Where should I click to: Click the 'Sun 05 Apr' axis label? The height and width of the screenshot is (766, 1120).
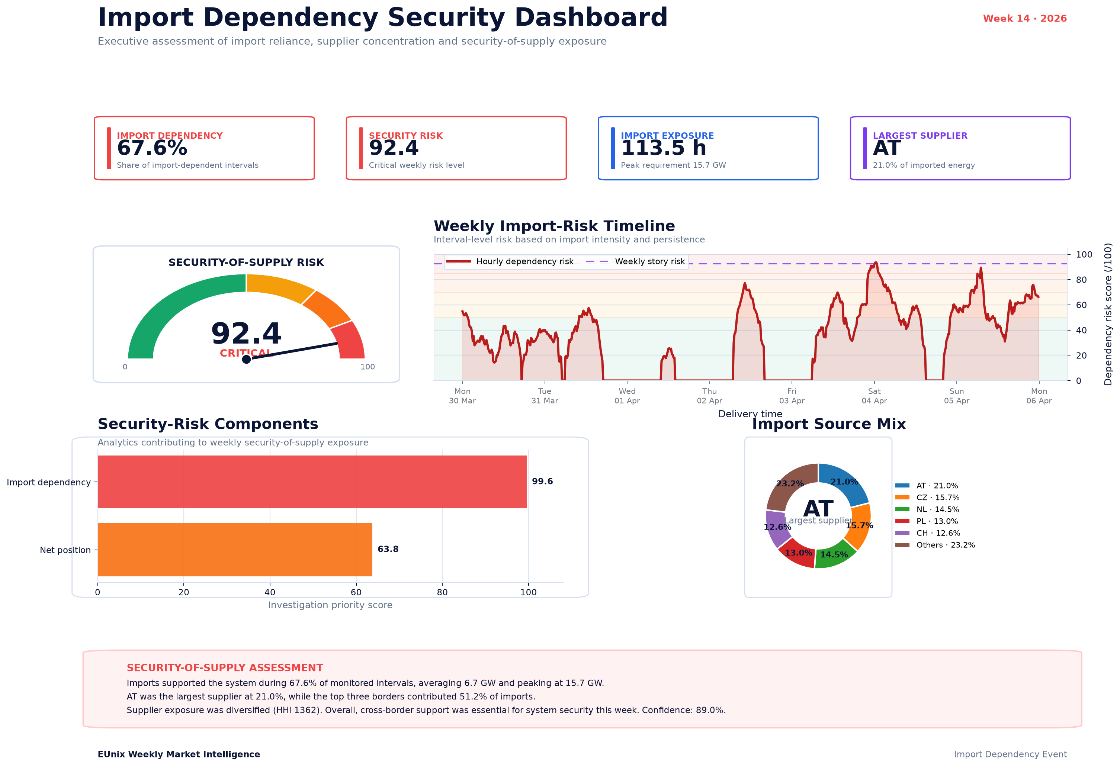pyautogui.click(x=957, y=396)
